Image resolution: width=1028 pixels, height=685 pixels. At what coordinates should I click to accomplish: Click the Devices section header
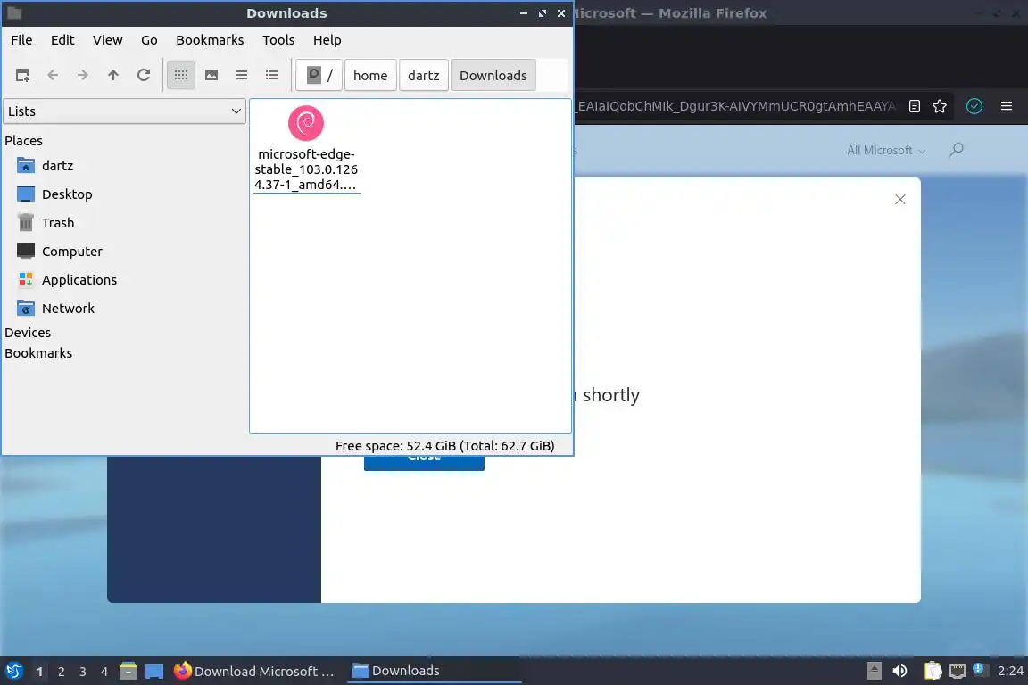[x=28, y=333]
